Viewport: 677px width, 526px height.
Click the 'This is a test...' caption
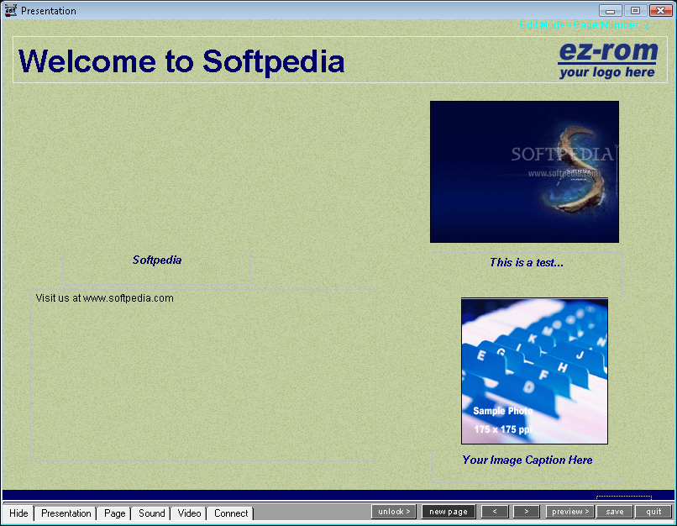tap(527, 262)
